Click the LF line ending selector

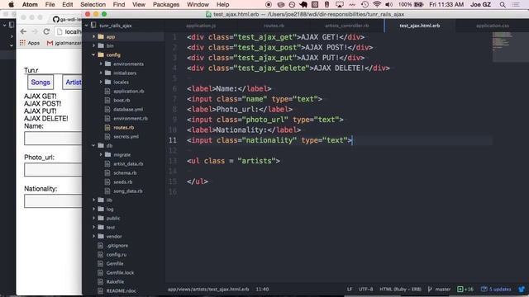pos(350,289)
